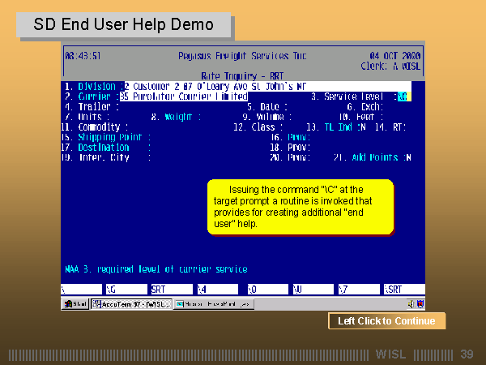Click the speaker volume tray icon

click(x=411, y=304)
